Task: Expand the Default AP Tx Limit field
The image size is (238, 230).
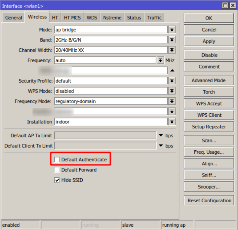Action: 160,136
